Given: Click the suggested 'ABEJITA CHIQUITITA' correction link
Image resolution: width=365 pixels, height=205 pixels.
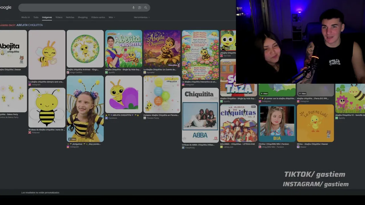Looking at the screenshot, I should [x=30, y=25].
